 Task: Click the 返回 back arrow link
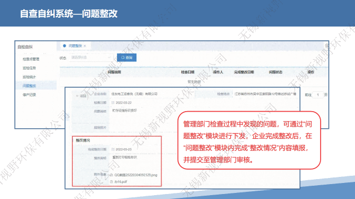(x=82, y=96)
